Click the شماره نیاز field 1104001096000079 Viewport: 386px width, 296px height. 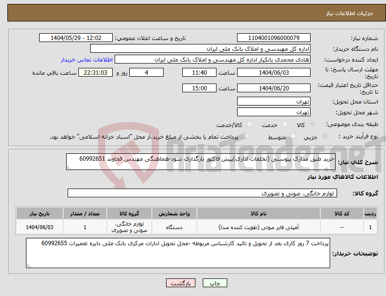[273, 38]
